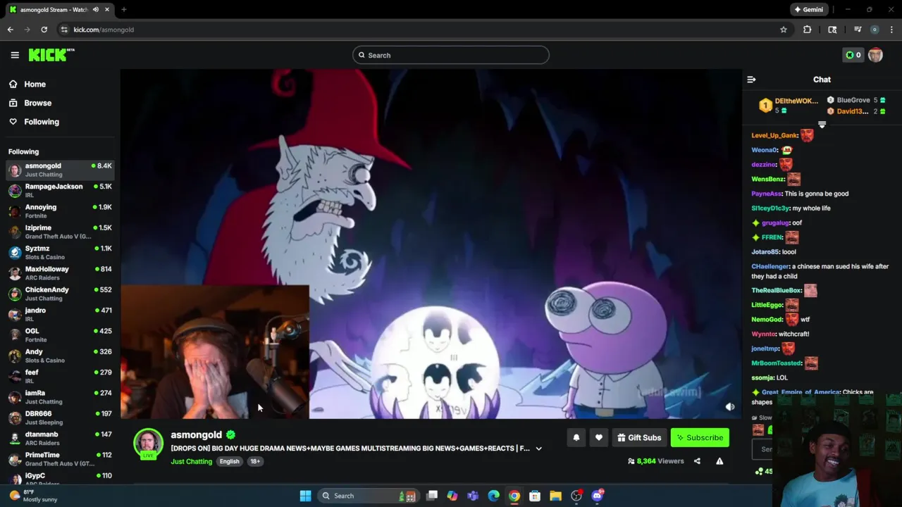Open Discord from taskbar
Viewport: 902px width, 507px height.
tap(598, 496)
